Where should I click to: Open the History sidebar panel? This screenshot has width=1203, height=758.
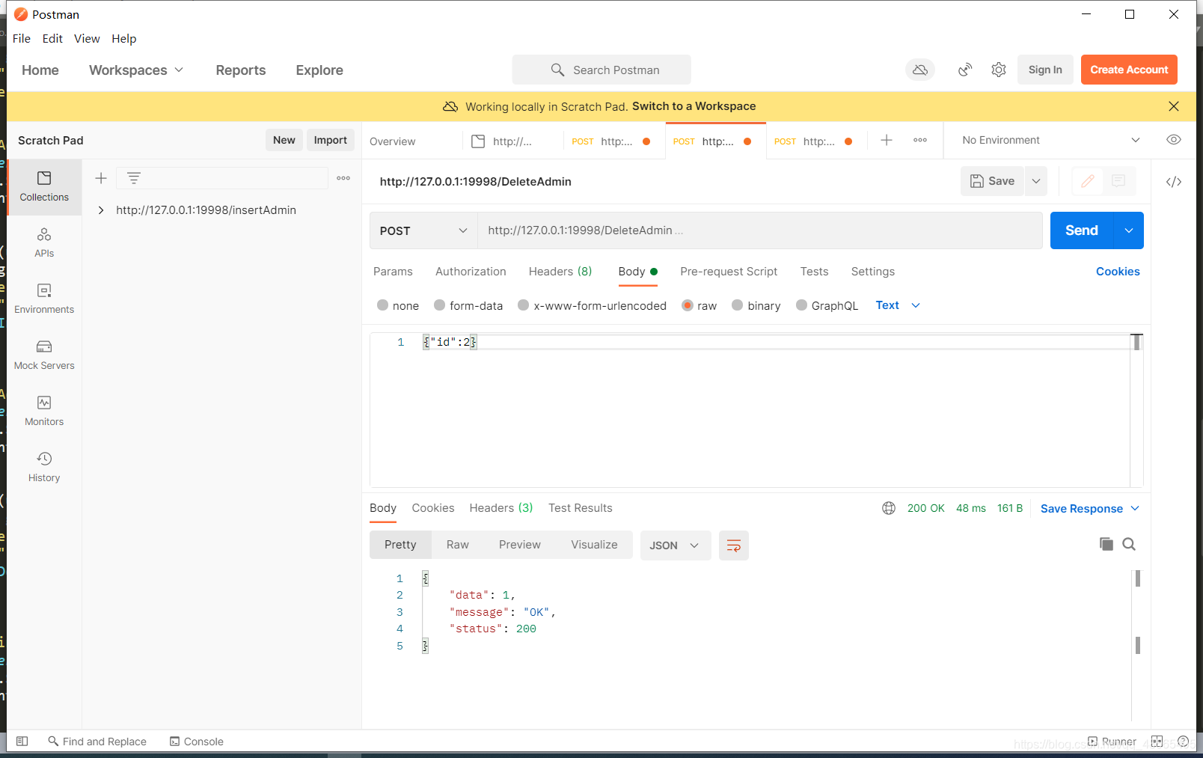click(x=44, y=467)
